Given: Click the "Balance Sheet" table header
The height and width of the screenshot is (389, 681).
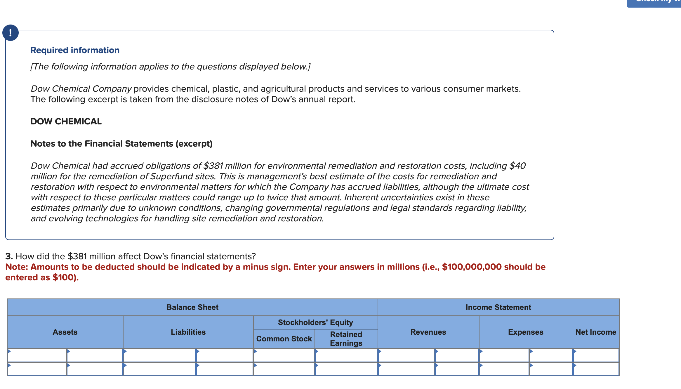Looking at the screenshot, I should click(x=192, y=307).
